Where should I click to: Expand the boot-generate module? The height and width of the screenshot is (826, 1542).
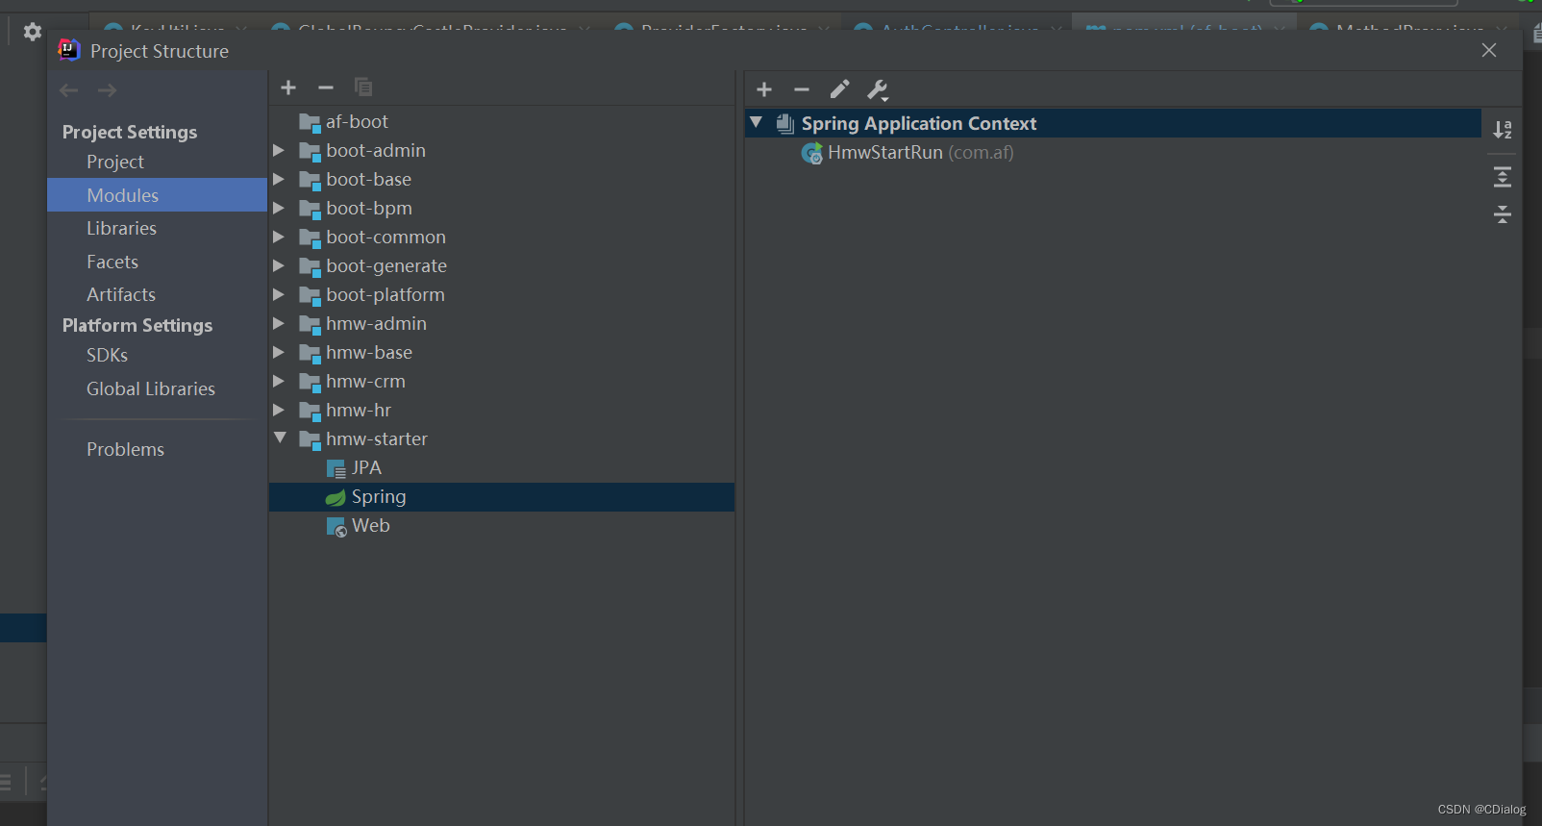tap(279, 265)
